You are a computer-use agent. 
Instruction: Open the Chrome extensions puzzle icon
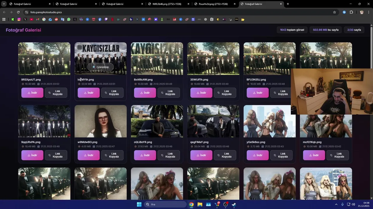[x=351, y=12]
